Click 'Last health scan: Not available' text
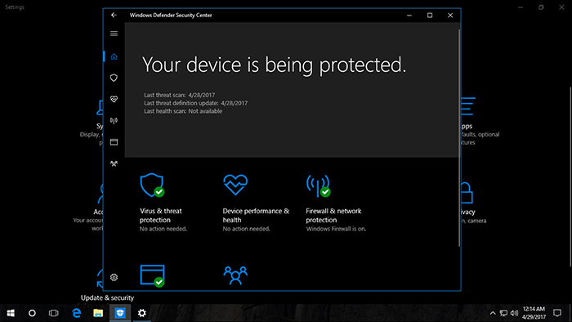572x322 pixels. (183, 111)
